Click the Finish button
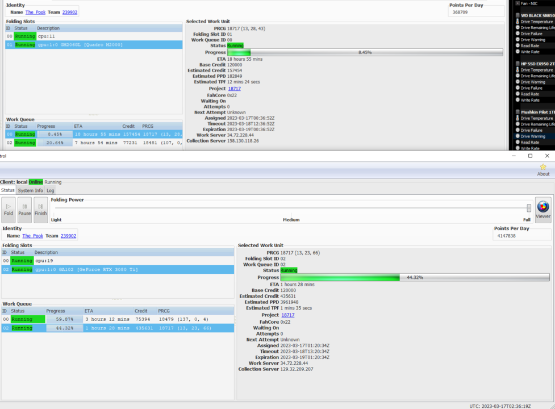The image size is (555, 409). pos(40,210)
